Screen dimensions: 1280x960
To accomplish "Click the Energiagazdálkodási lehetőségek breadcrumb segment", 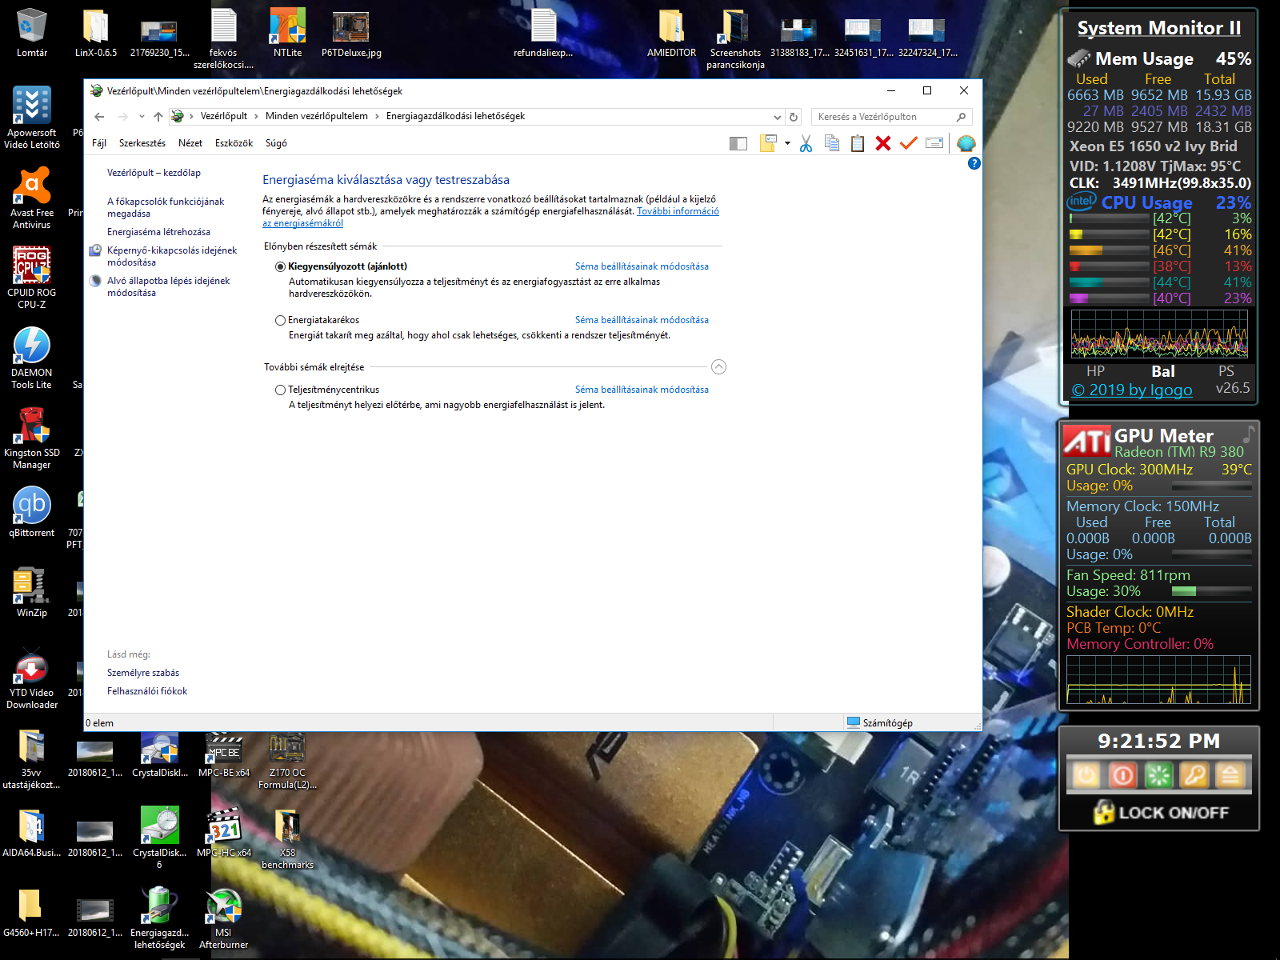I will click(455, 117).
